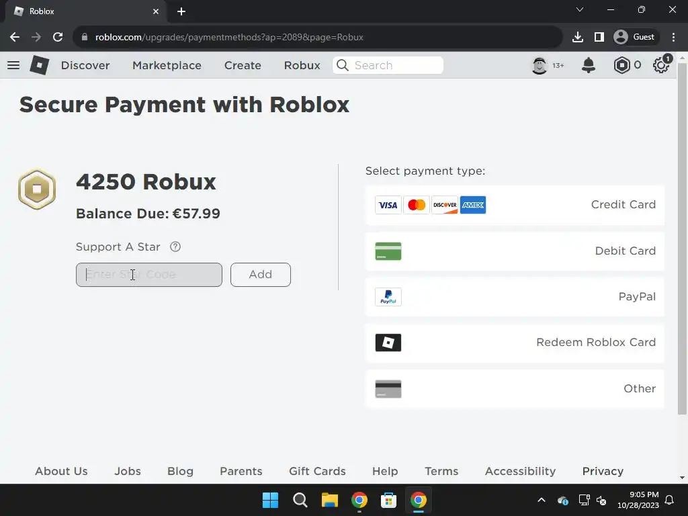688x516 pixels.
Task: Open File Explorer from the taskbar
Action: pyautogui.click(x=329, y=500)
